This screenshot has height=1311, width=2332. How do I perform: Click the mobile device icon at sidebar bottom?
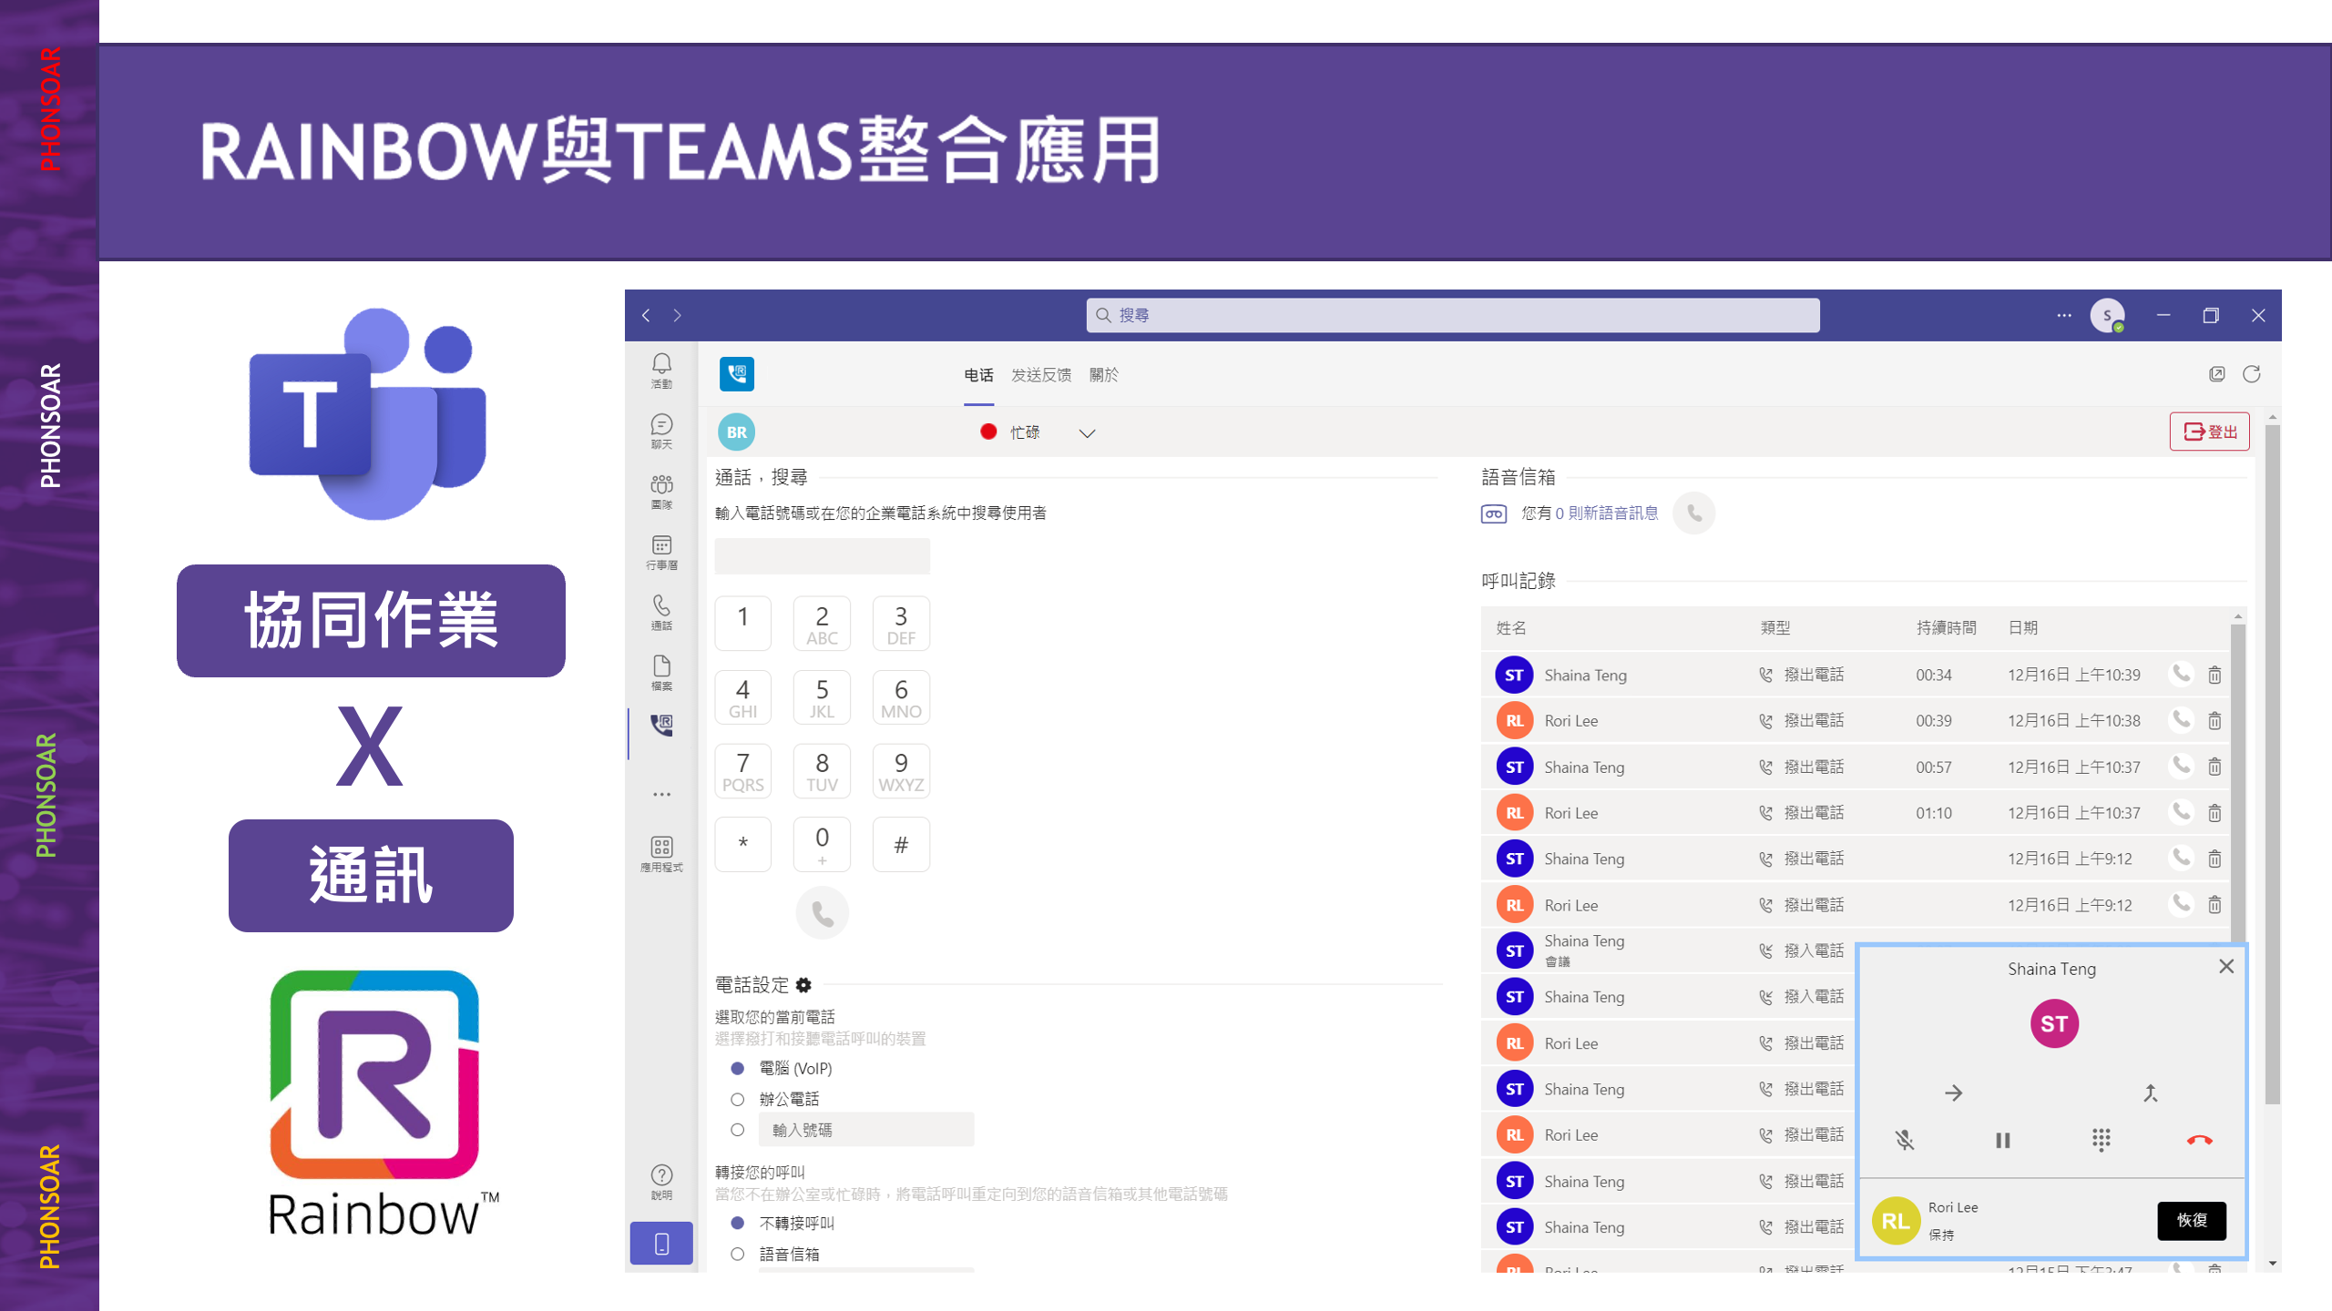coord(661,1244)
